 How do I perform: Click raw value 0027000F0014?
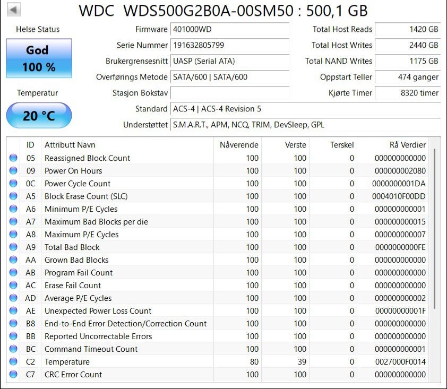point(400,361)
